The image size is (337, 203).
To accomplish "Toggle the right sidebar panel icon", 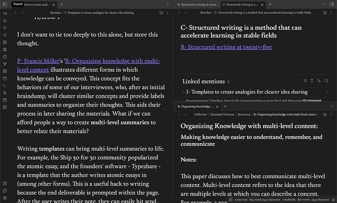I will (x=332, y=4).
